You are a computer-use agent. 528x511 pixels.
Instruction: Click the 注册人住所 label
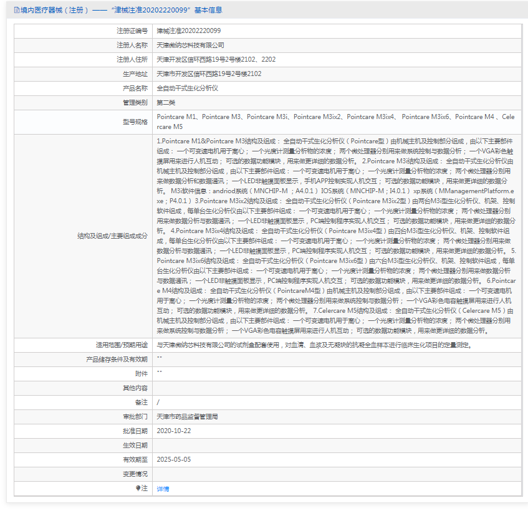[x=132, y=60]
